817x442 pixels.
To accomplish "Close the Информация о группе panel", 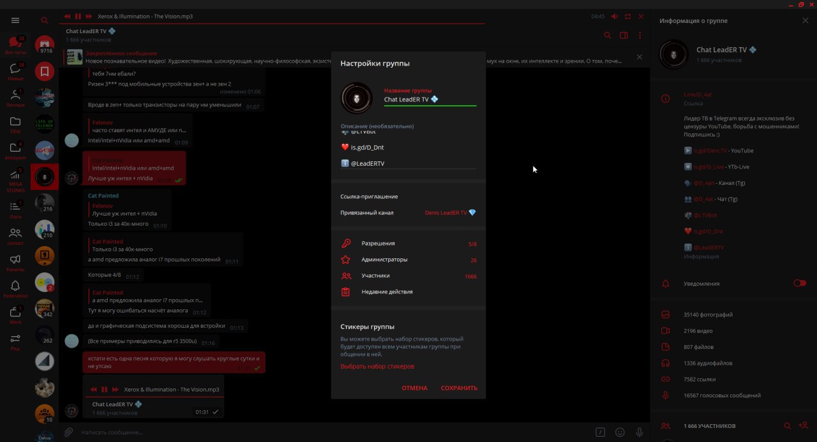I will 805,20.
